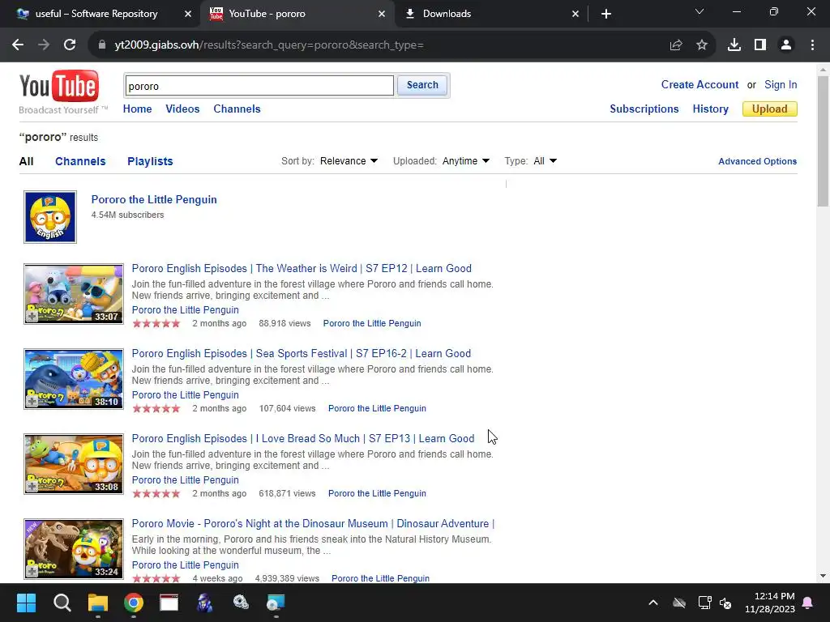830x622 pixels.
Task: Open Sea Sports Festival S7 EP16-2 video title
Action: tap(302, 353)
